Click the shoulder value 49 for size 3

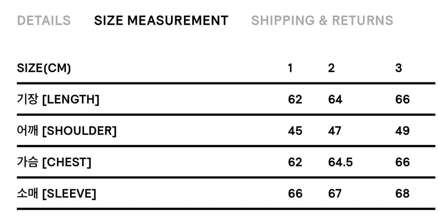pos(402,131)
